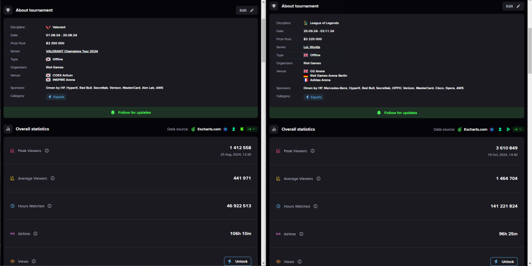
Task: Click peak viewers value 3 610 849
Action: [x=507, y=148]
